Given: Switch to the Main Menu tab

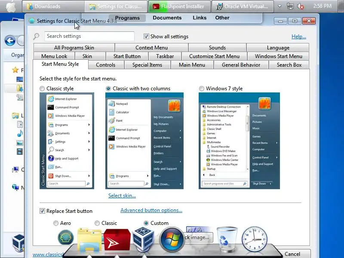Looking at the screenshot, I should click(192, 65).
